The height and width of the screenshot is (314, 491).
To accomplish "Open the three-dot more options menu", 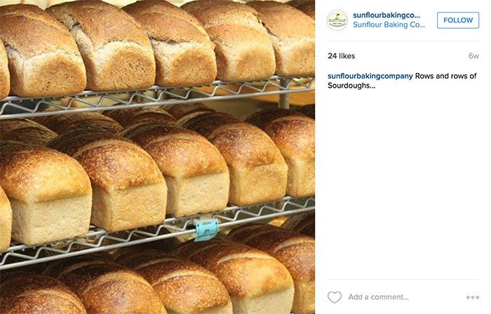I will coord(473,297).
